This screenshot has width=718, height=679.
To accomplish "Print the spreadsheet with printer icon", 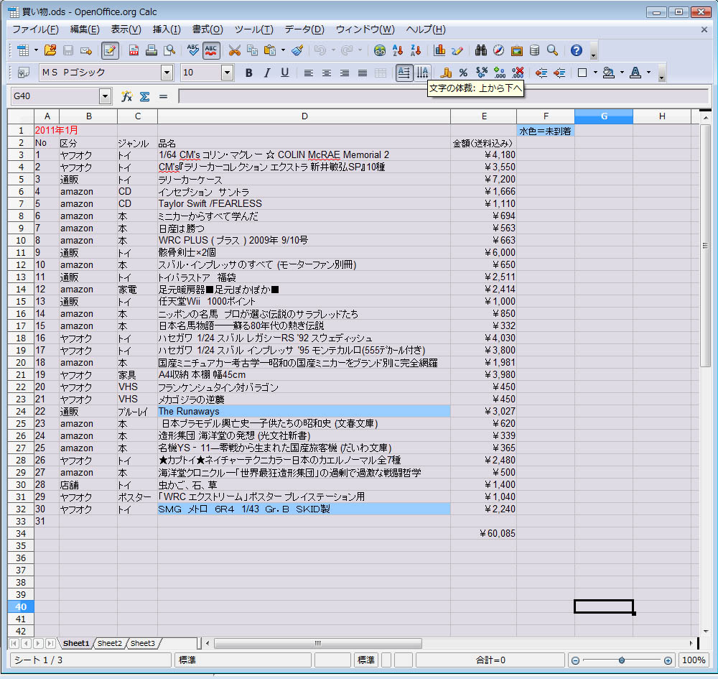I will (151, 50).
